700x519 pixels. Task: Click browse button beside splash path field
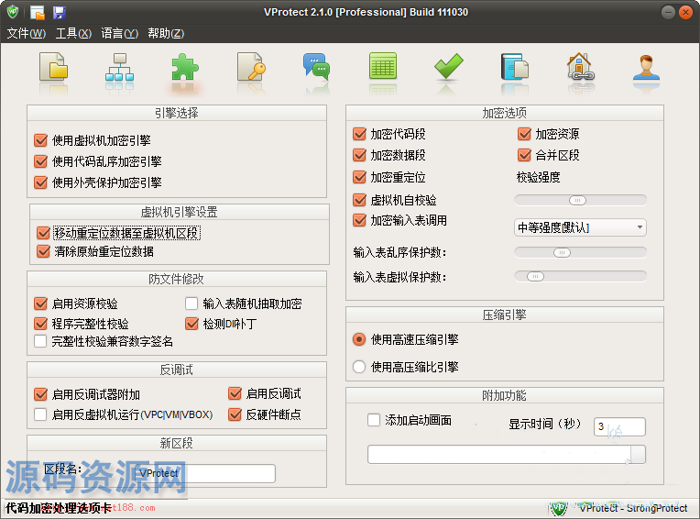pos(639,454)
